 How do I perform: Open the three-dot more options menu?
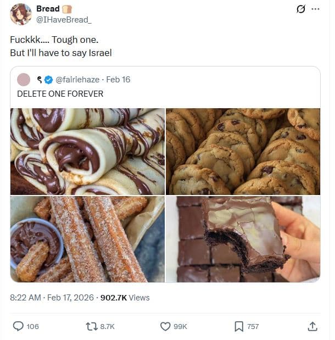pyautogui.click(x=315, y=9)
